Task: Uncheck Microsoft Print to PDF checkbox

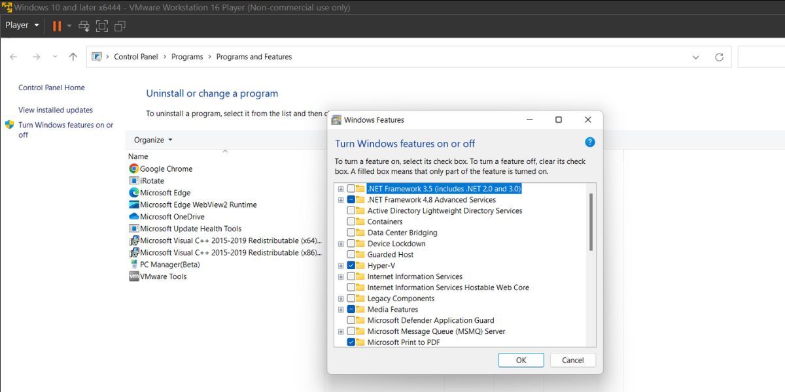Action: [351, 342]
